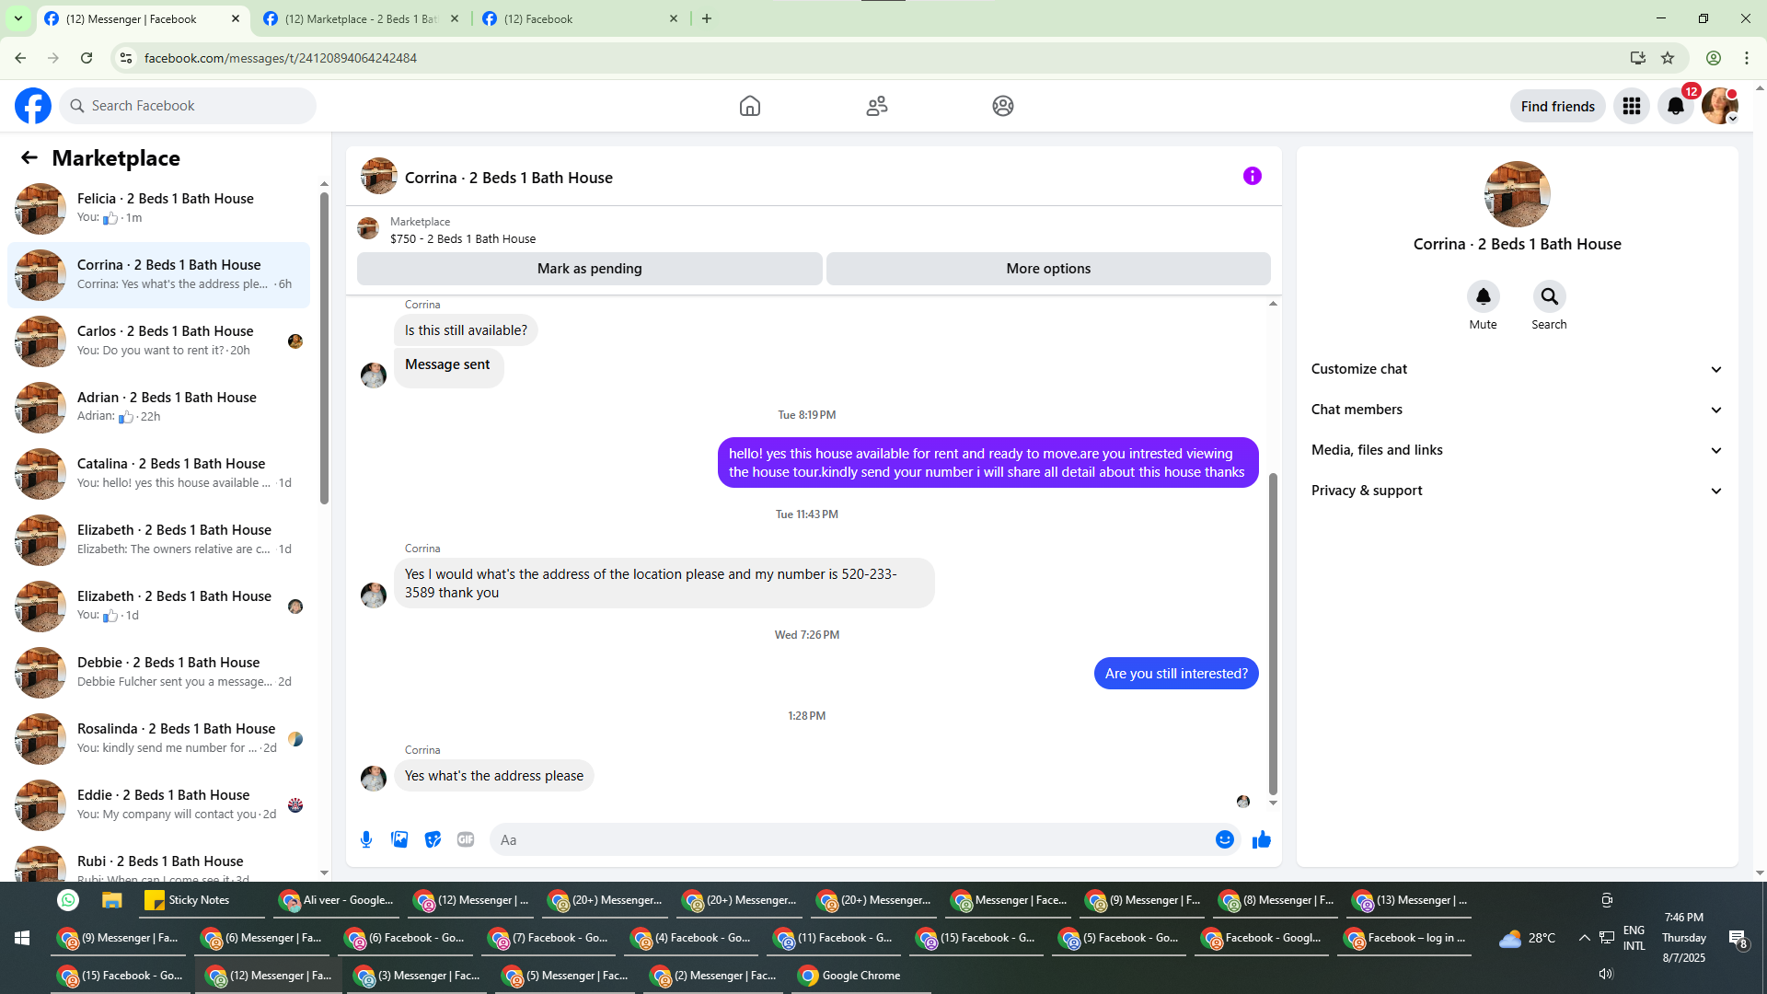The width and height of the screenshot is (1767, 994).
Task: Choose a GIF
Action: click(466, 839)
